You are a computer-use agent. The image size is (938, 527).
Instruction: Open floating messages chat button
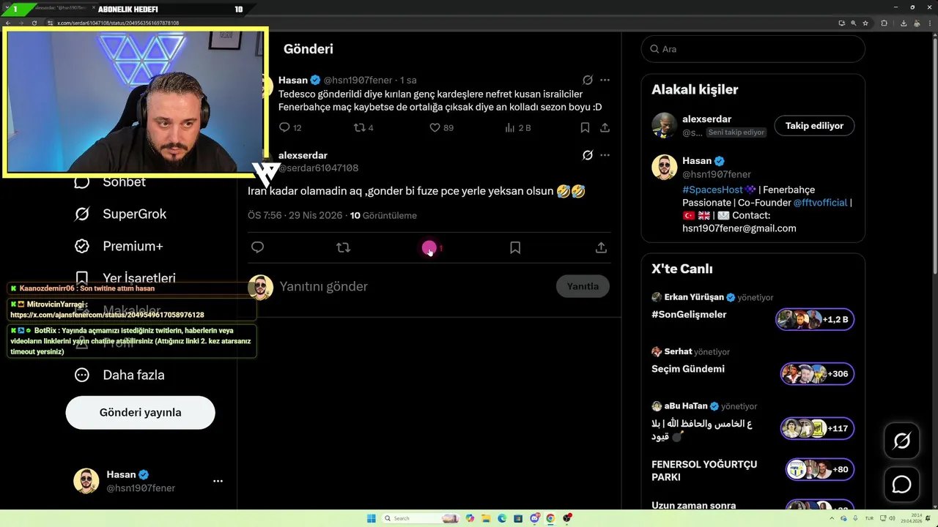pos(901,485)
